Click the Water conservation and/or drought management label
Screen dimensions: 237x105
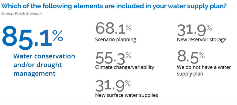pos(44,65)
